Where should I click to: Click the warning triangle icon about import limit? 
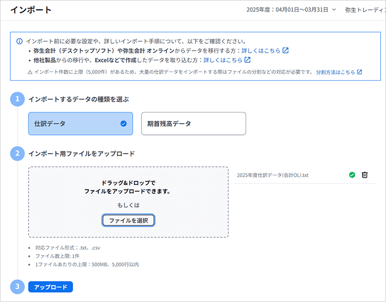pyautogui.click(x=30, y=72)
